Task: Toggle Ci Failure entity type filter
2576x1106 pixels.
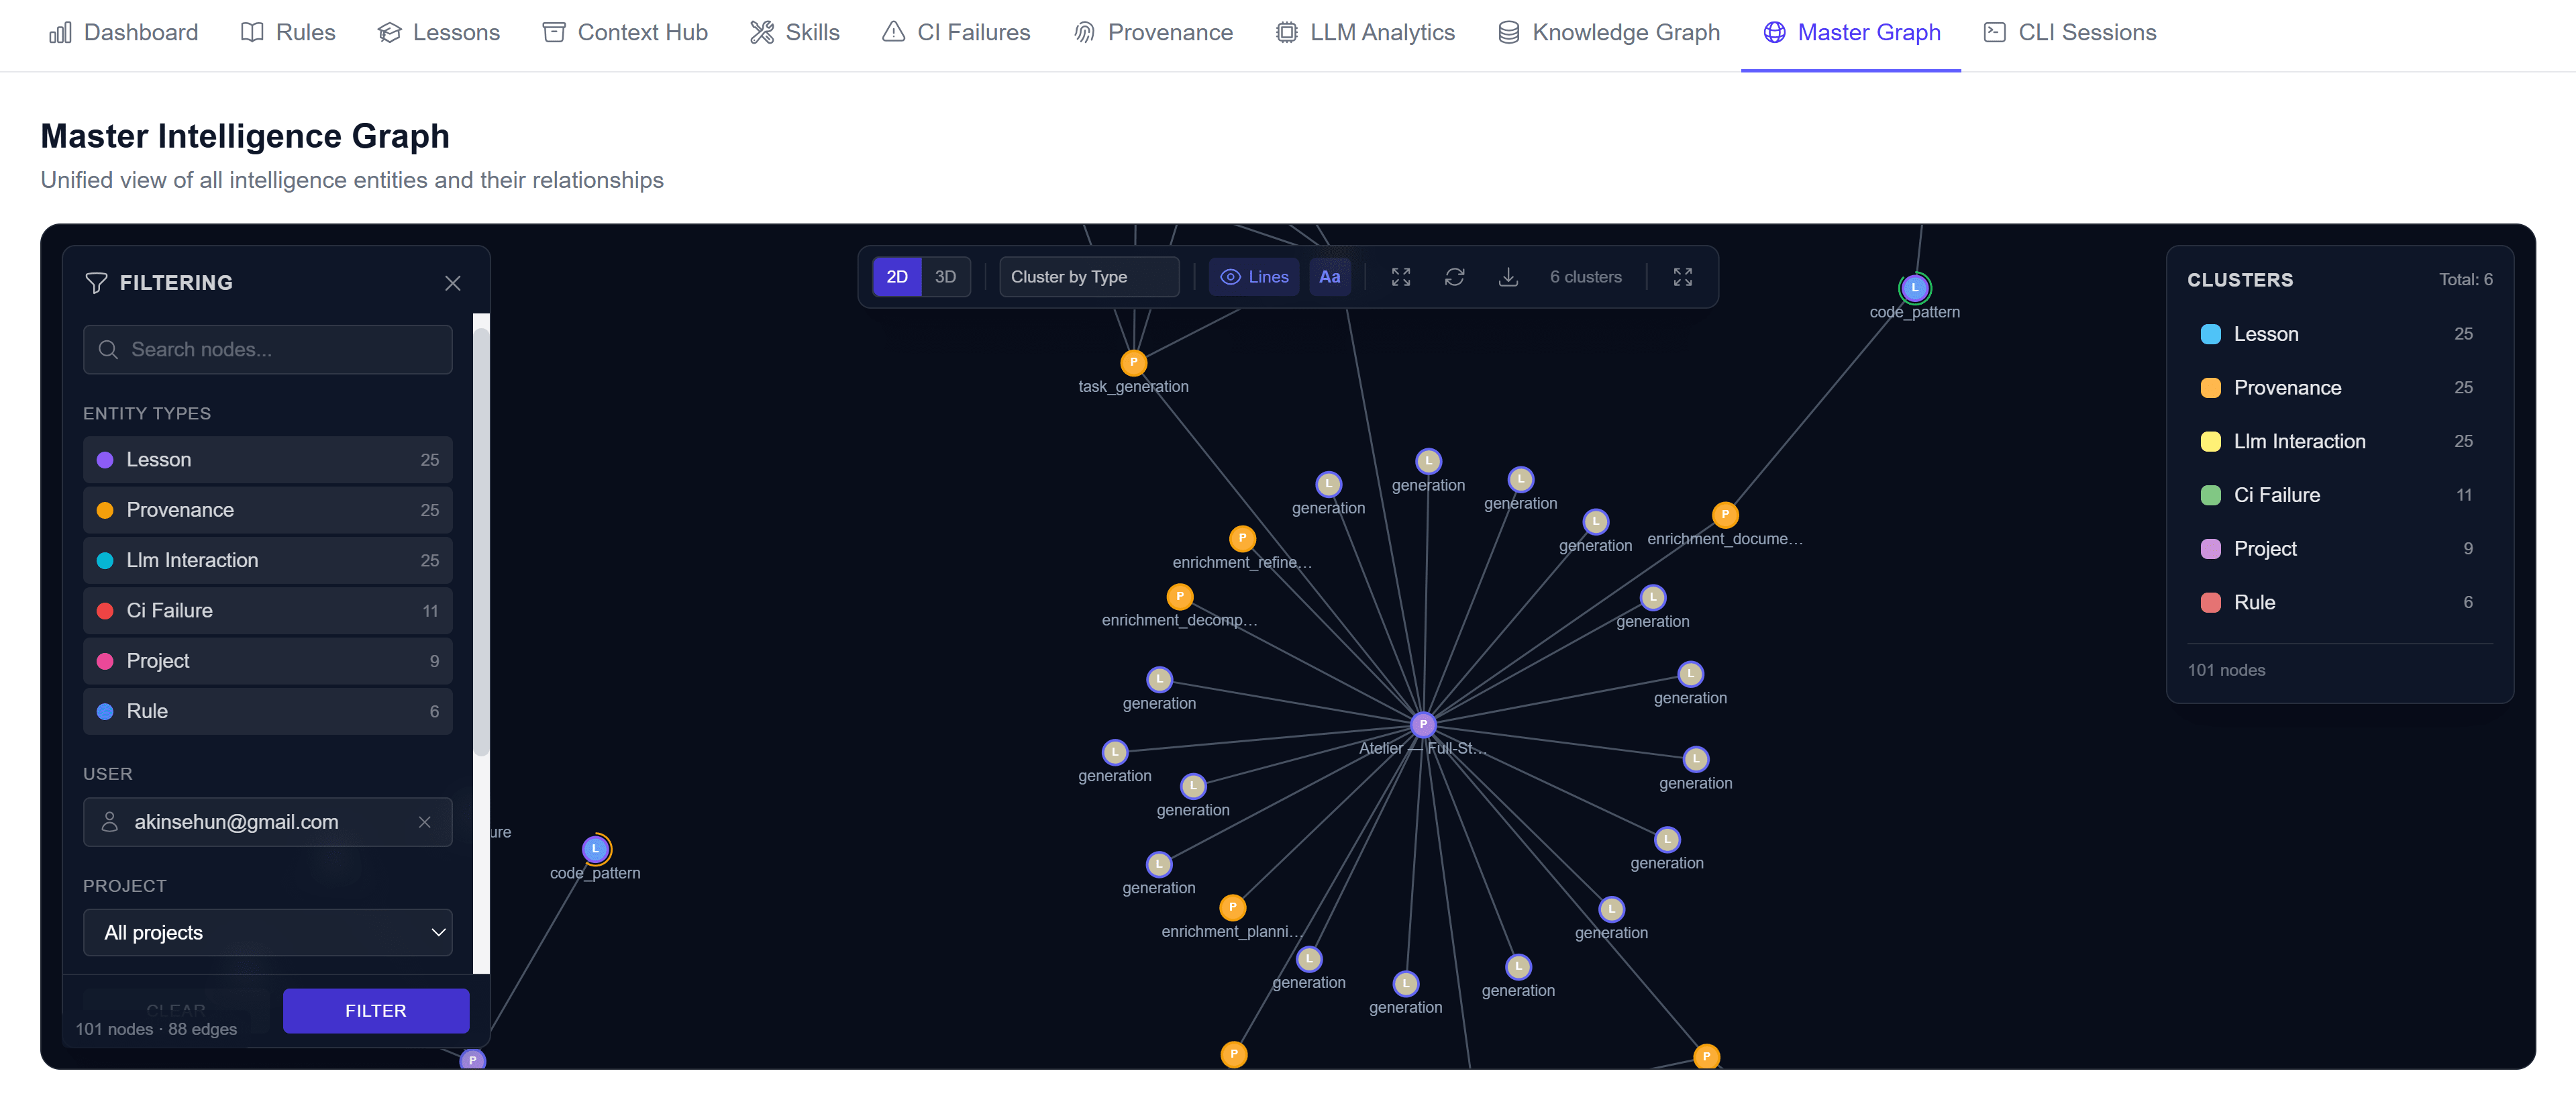Action: pyautogui.click(x=268, y=610)
